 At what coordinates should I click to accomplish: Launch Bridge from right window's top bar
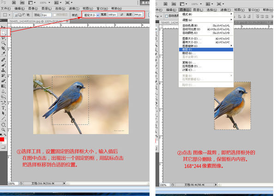[x=166, y=4]
